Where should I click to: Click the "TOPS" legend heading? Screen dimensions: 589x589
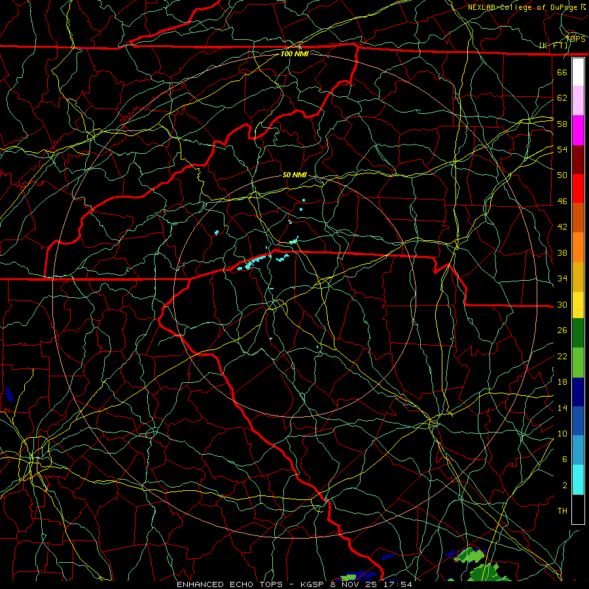(576, 39)
